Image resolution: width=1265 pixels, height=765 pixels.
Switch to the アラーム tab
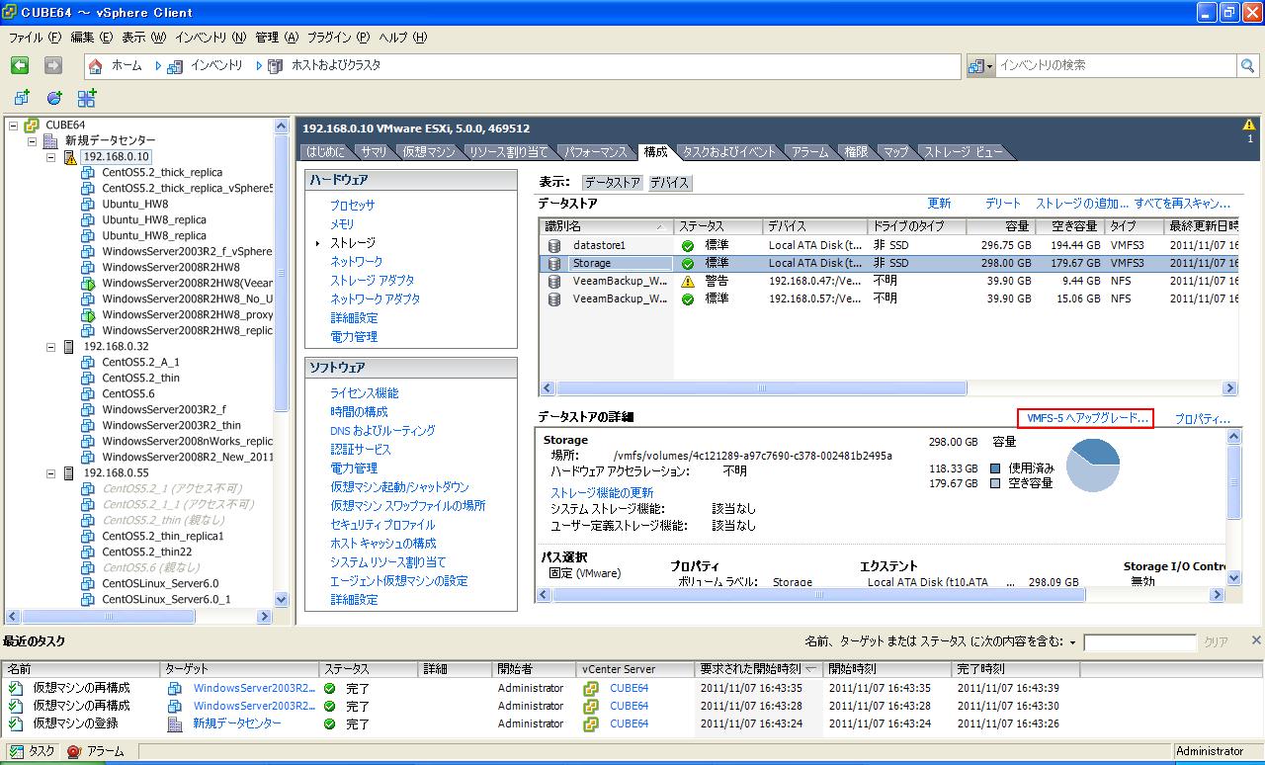pos(809,152)
